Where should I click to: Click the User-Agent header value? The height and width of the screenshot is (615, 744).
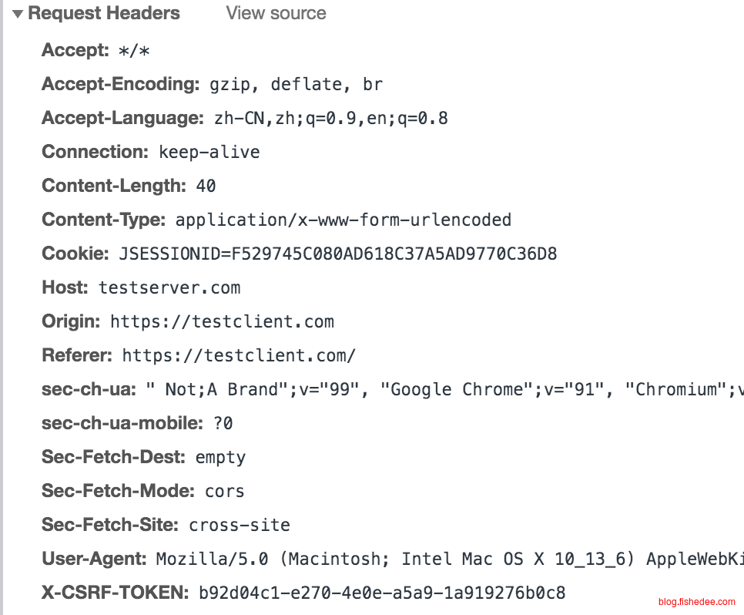point(448,560)
